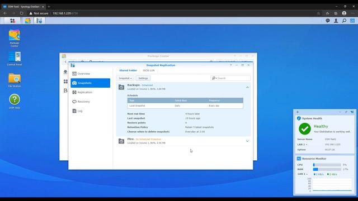This screenshot has height=201, width=358.
Task: Click Snapshot Replication help question icon
Action: [230, 65]
